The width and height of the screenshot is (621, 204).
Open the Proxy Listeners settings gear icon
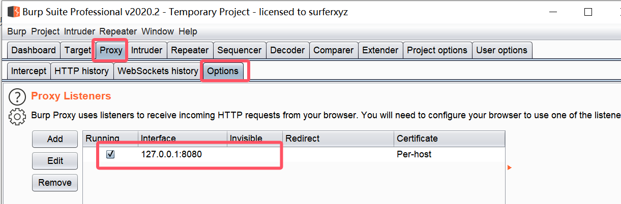pos(17,116)
